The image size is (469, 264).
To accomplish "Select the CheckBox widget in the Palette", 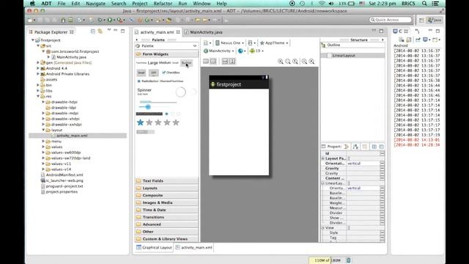I will 171,73.
